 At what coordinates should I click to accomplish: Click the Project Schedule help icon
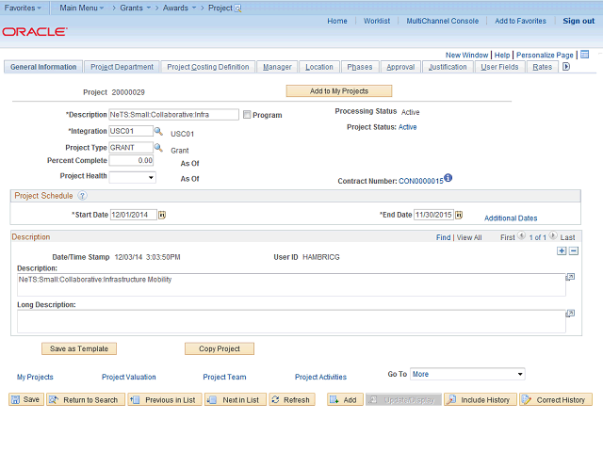[x=82, y=196]
